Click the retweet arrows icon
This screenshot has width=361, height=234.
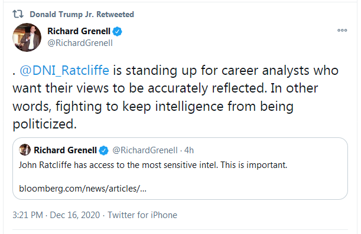pyautogui.click(x=18, y=14)
